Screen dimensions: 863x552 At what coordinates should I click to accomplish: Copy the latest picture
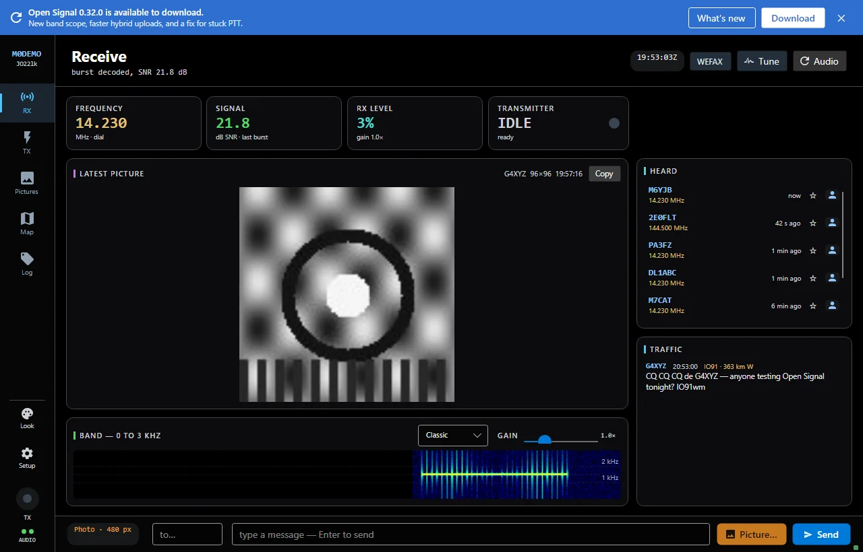pyautogui.click(x=604, y=174)
